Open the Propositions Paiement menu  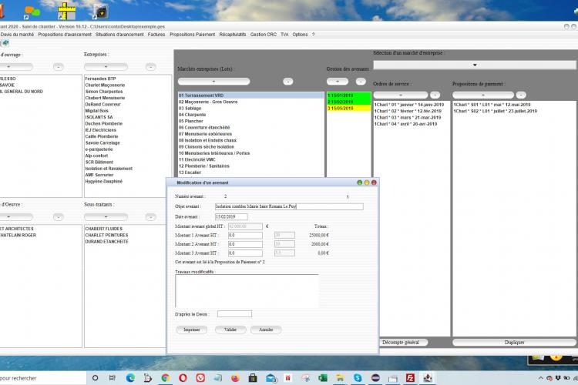(x=193, y=34)
